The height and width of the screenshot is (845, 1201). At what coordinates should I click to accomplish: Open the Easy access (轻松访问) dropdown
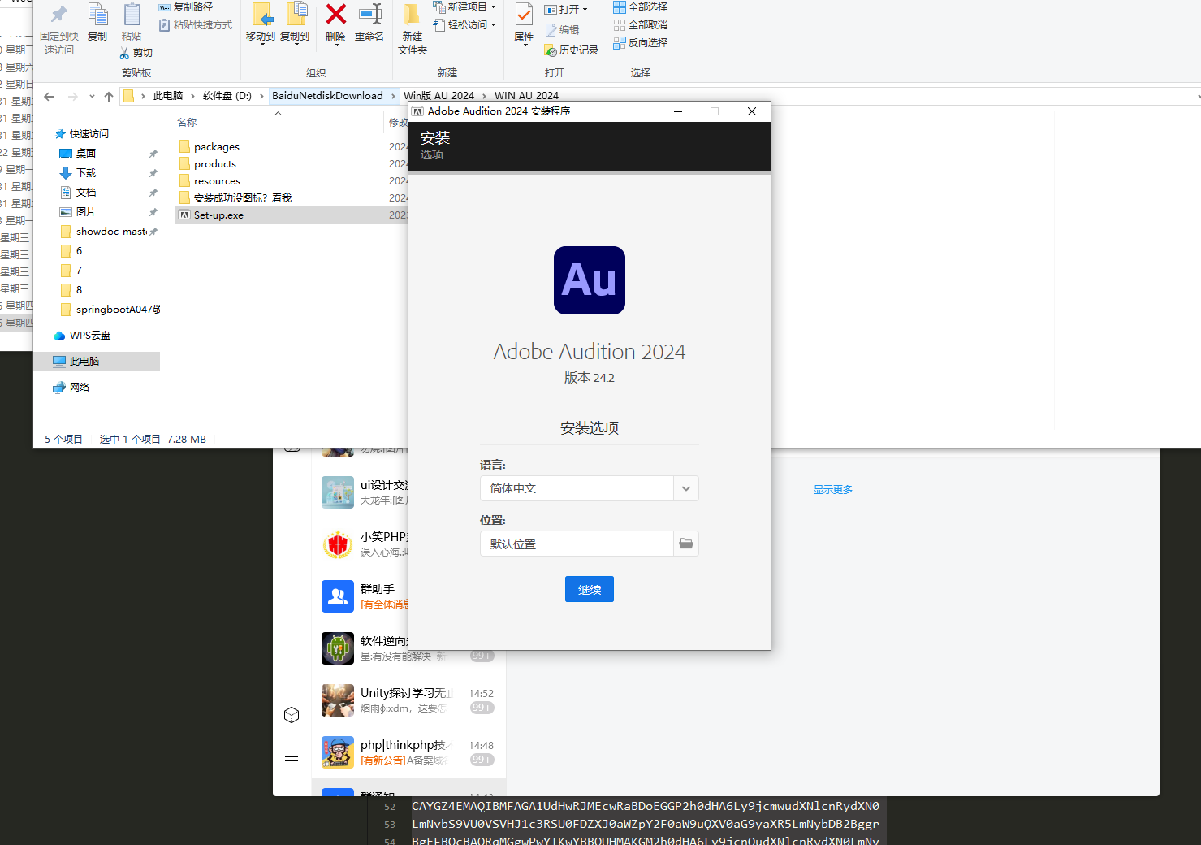pos(464,25)
